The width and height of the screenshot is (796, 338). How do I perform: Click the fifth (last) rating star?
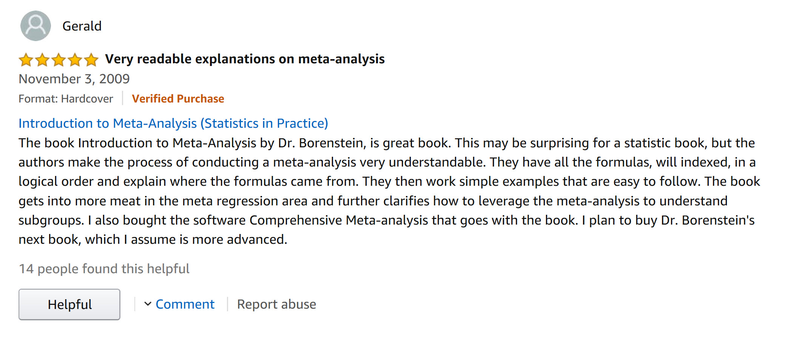coord(91,60)
